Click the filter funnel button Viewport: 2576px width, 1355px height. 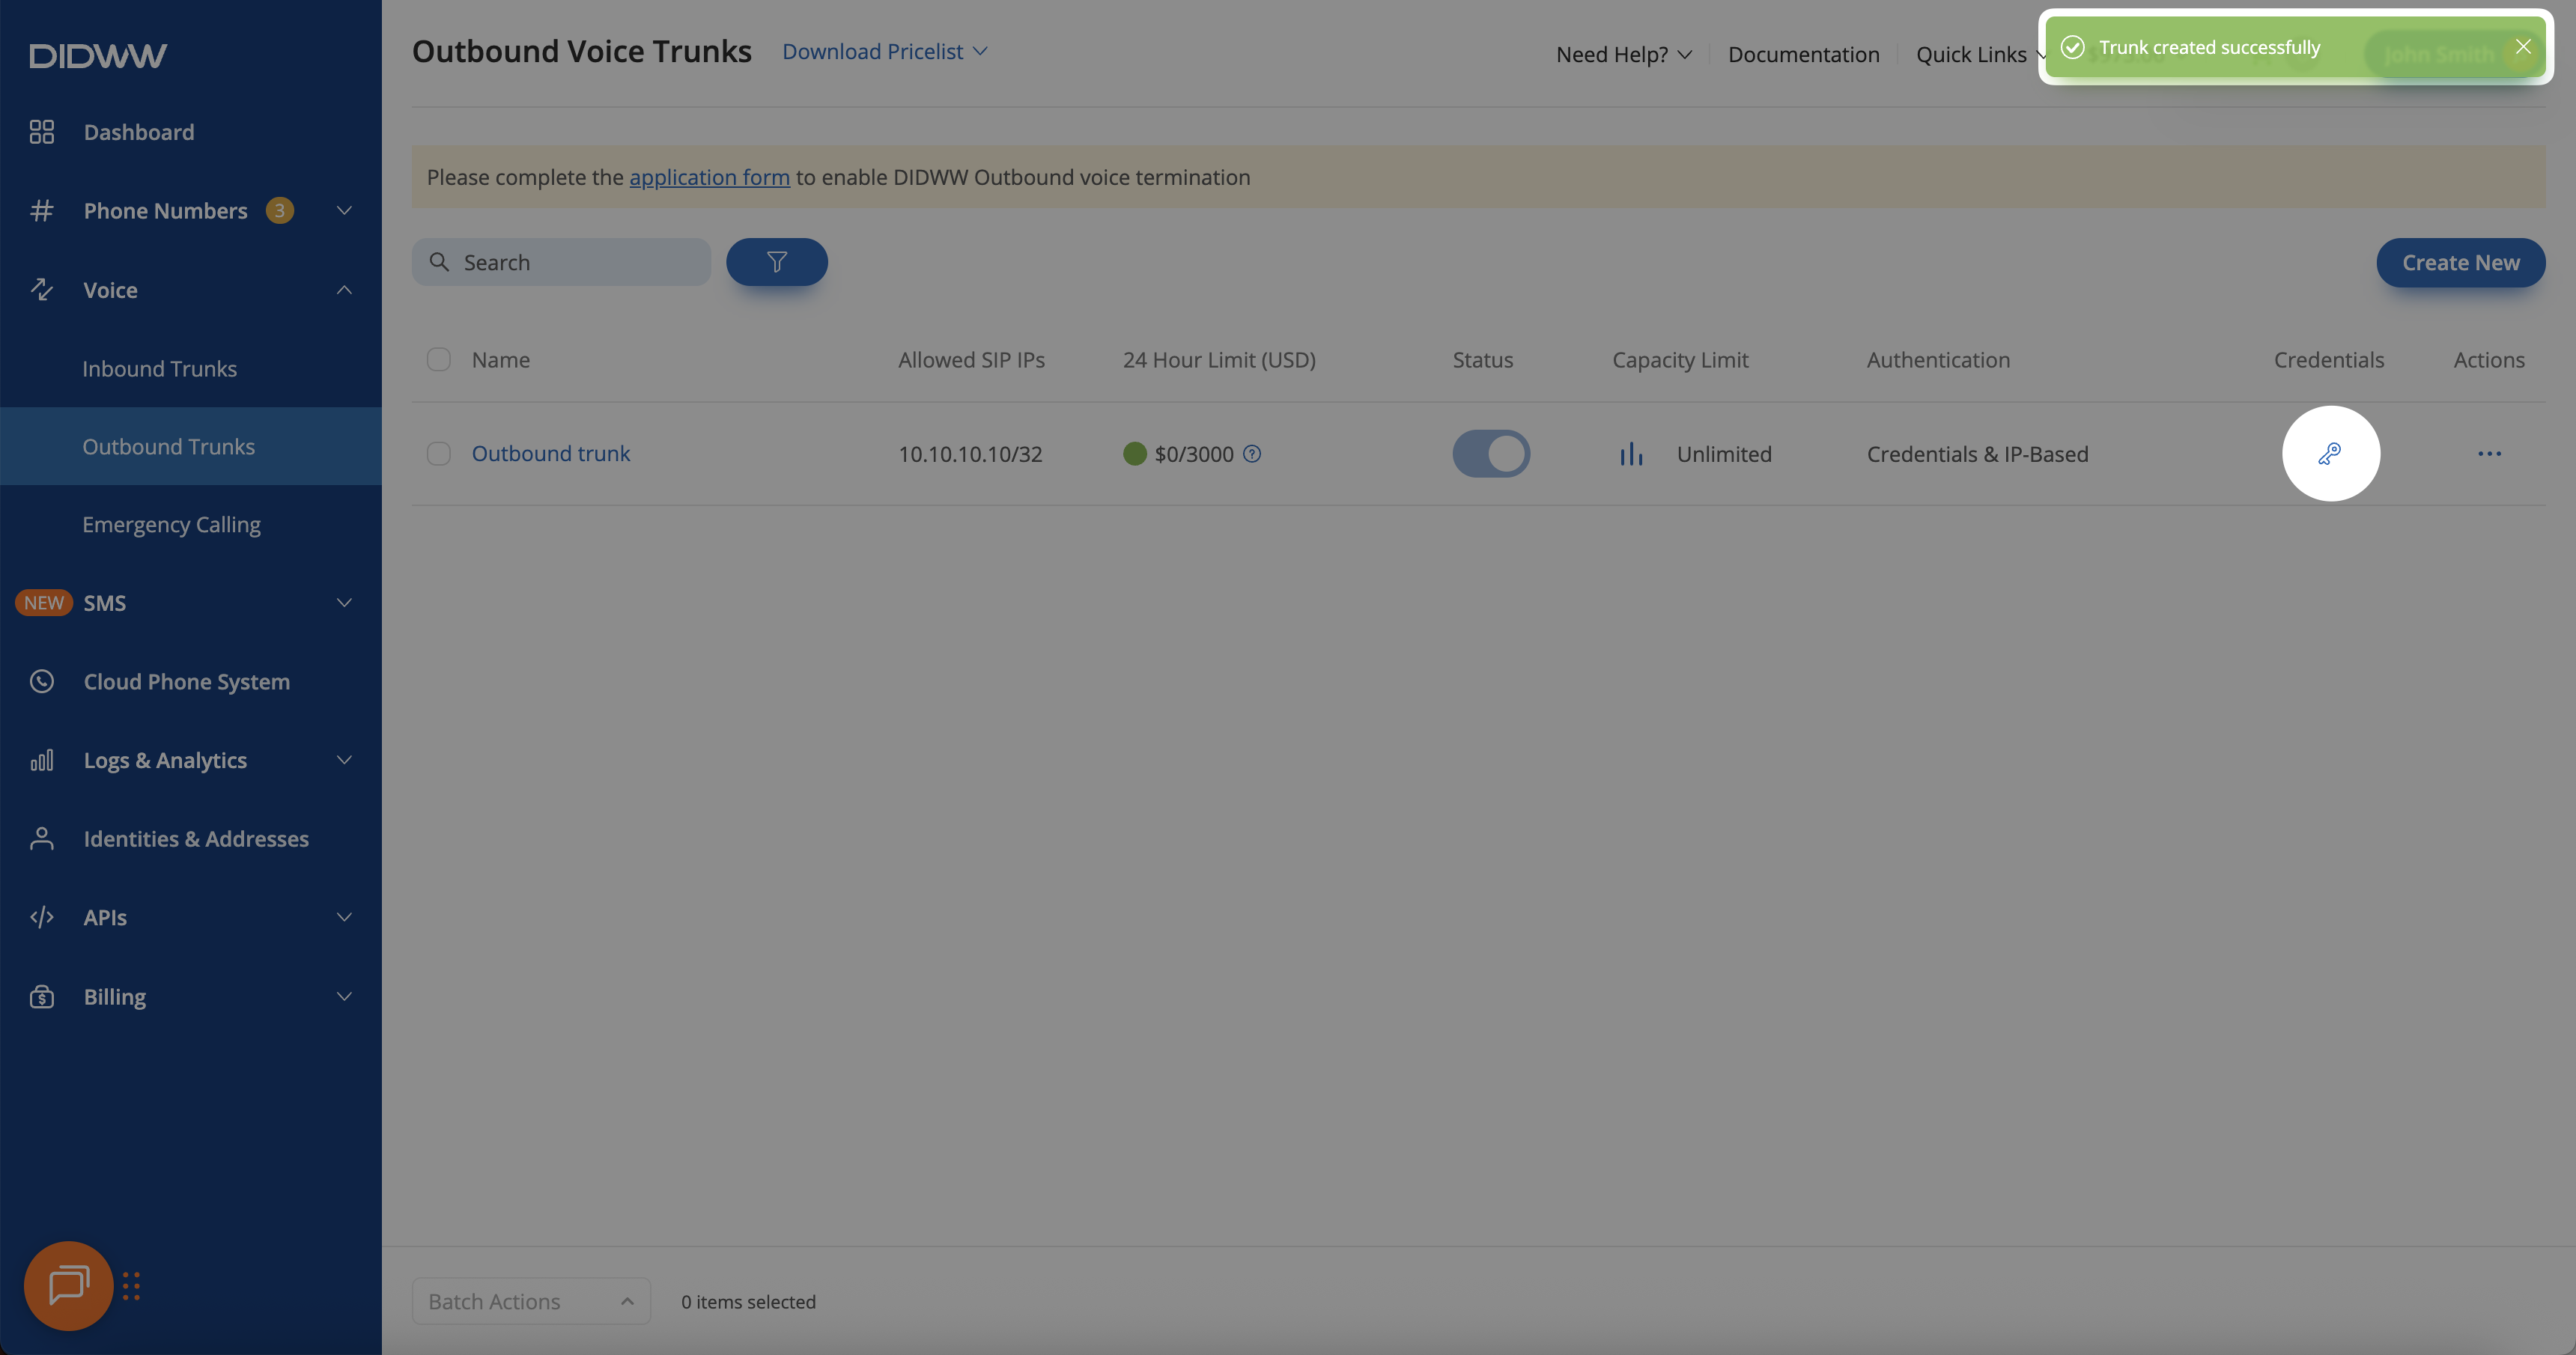click(776, 262)
